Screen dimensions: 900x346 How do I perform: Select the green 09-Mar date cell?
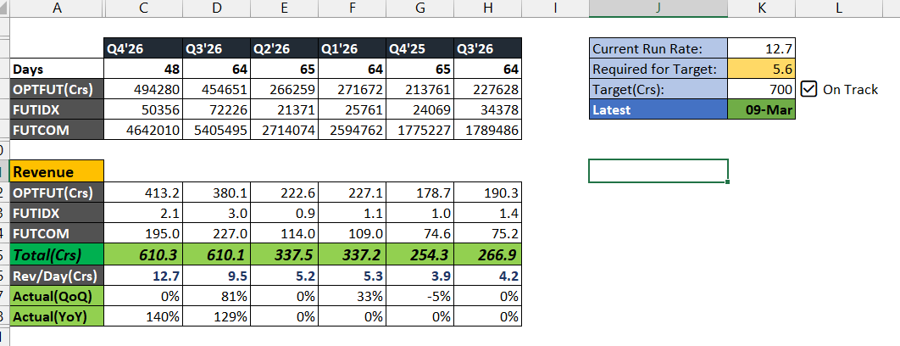[x=761, y=110]
